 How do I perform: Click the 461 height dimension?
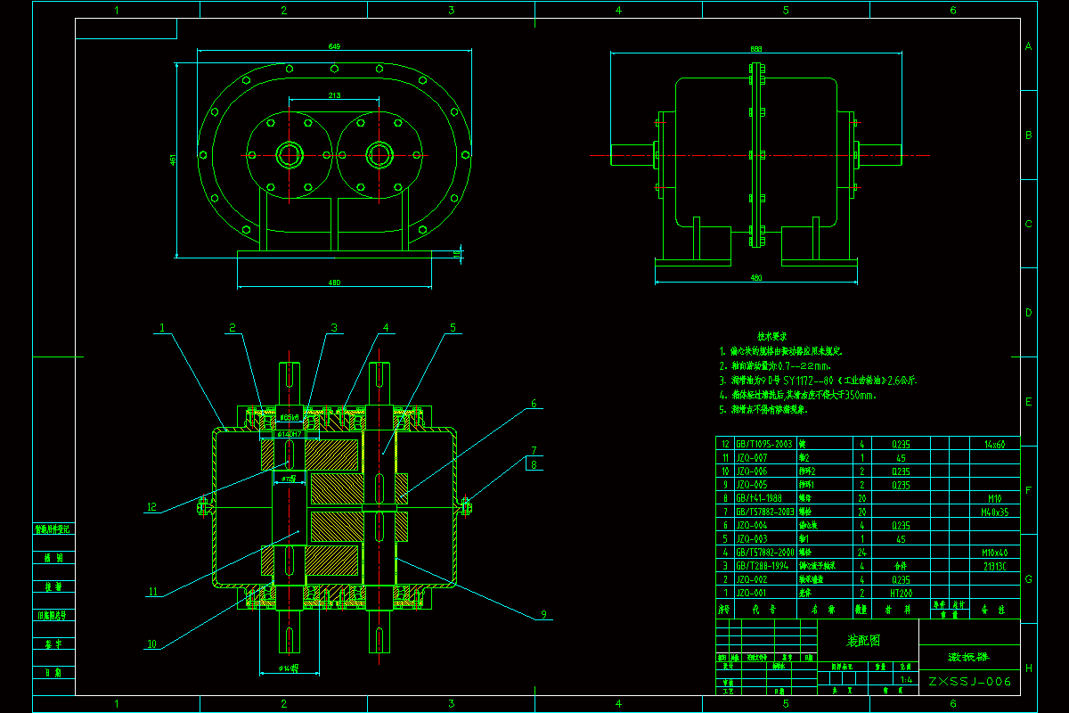(174, 160)
